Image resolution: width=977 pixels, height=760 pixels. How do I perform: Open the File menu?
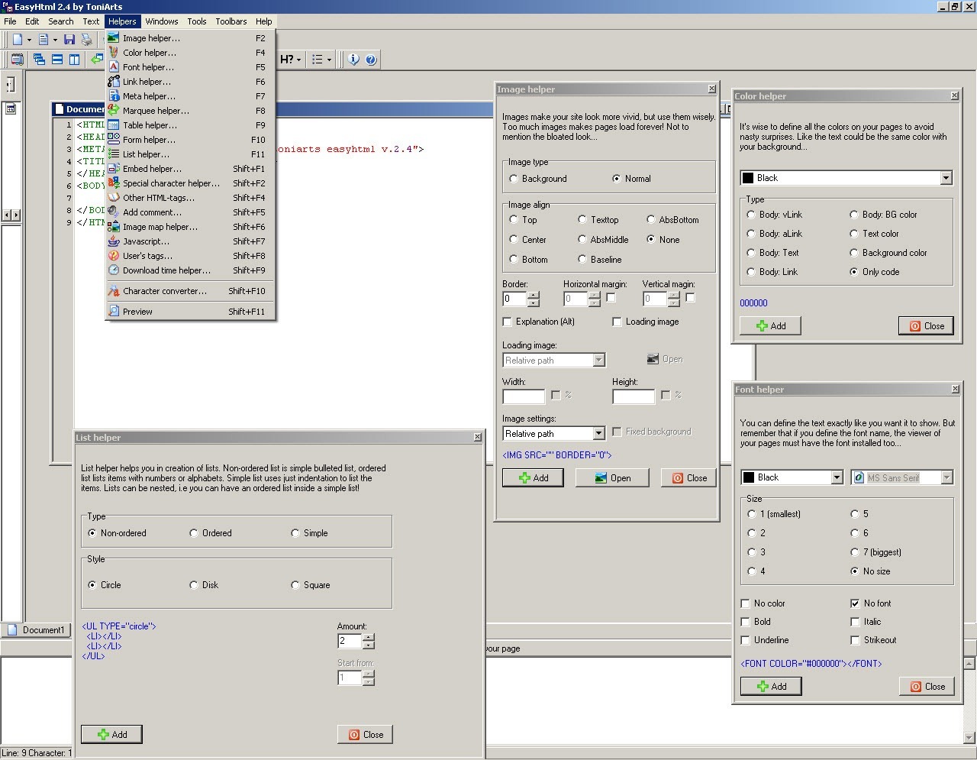tap(10, 21)
